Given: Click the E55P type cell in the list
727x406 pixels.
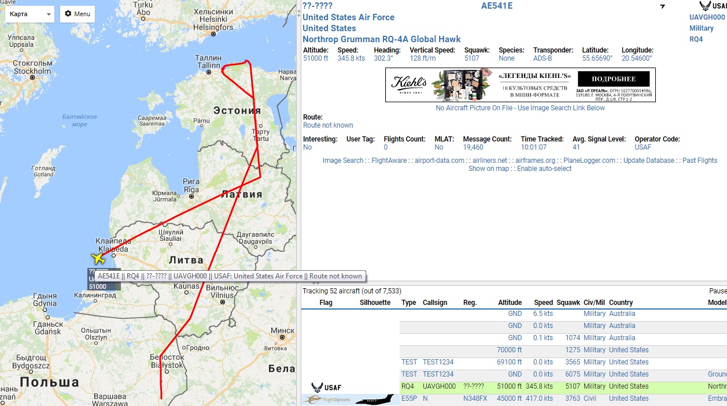Looking at the screenshot, I should pyautogui.click(x=409, y=398).
